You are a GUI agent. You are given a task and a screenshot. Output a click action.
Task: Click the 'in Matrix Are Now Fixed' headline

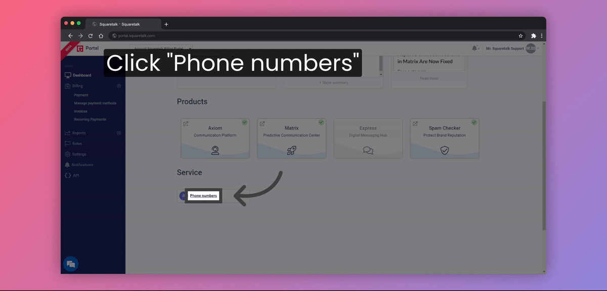(x=425, y=61)
